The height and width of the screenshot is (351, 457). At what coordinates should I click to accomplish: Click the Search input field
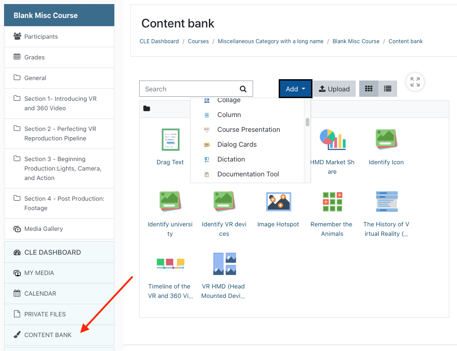(x=196, y=89)
